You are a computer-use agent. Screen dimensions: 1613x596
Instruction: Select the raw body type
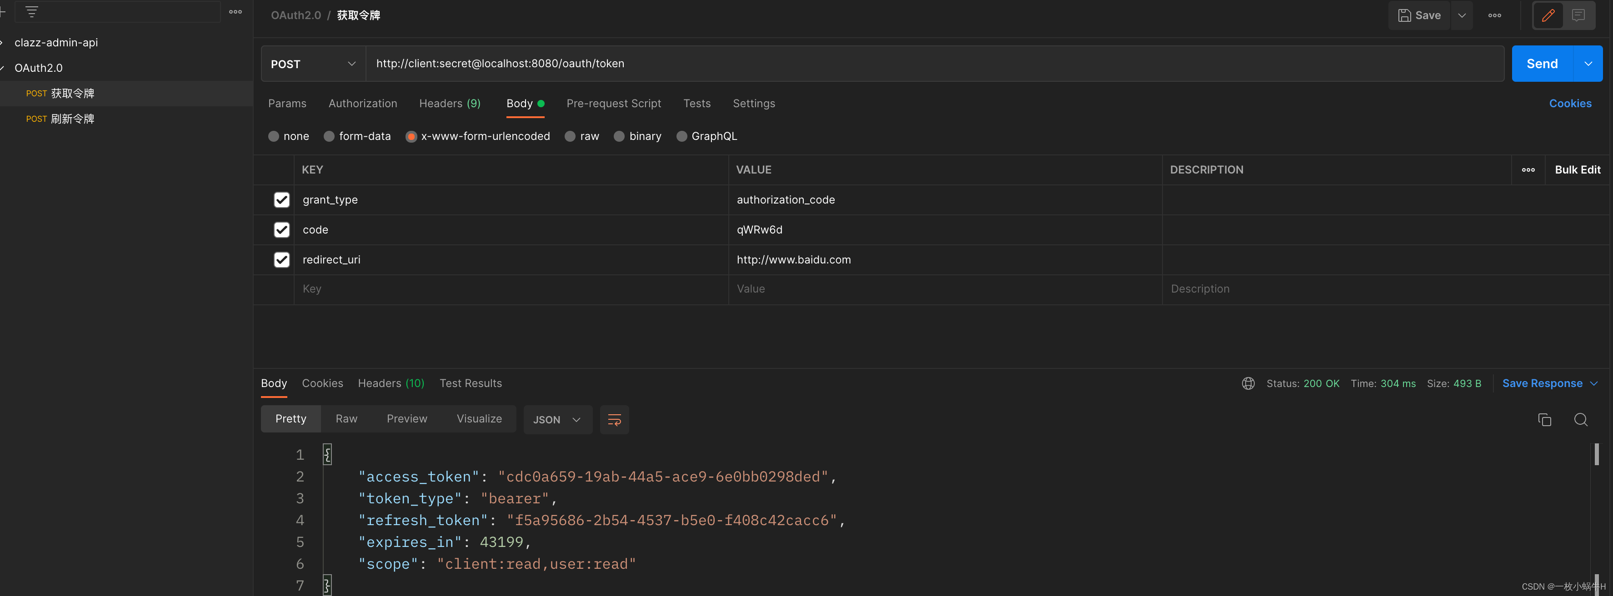point(570,136)
